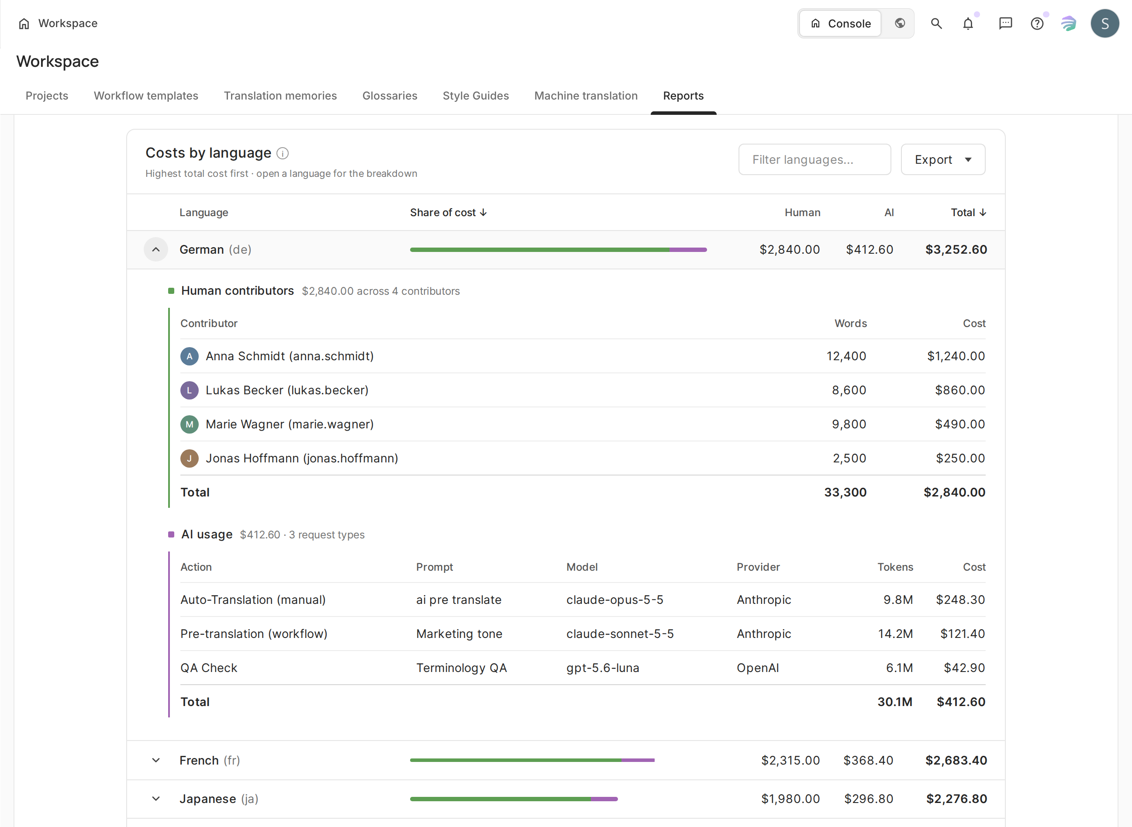Expand the French language row
The image size is (1132, 827).
[156, 760]
